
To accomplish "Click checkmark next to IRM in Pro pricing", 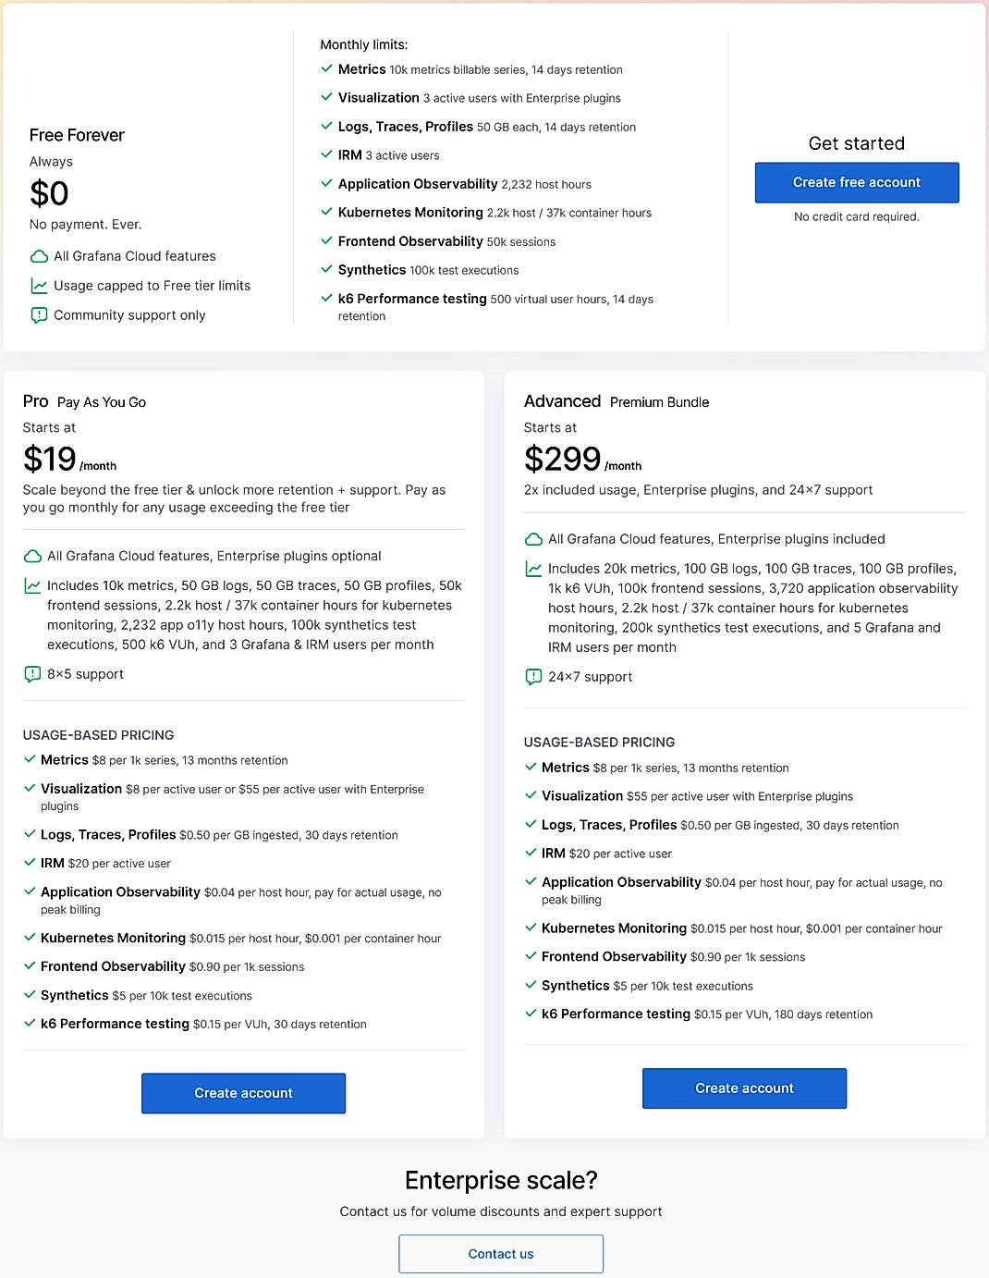I will click(x=30, y=863).
